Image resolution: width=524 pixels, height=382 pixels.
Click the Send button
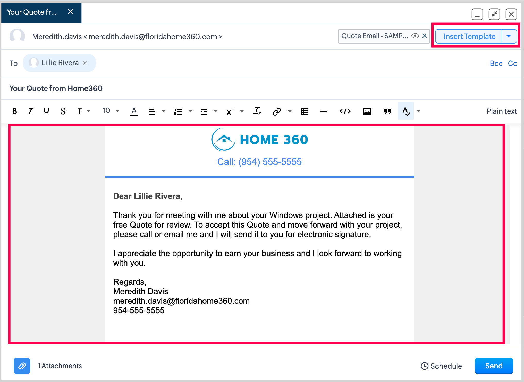click(x=494, y=366)
